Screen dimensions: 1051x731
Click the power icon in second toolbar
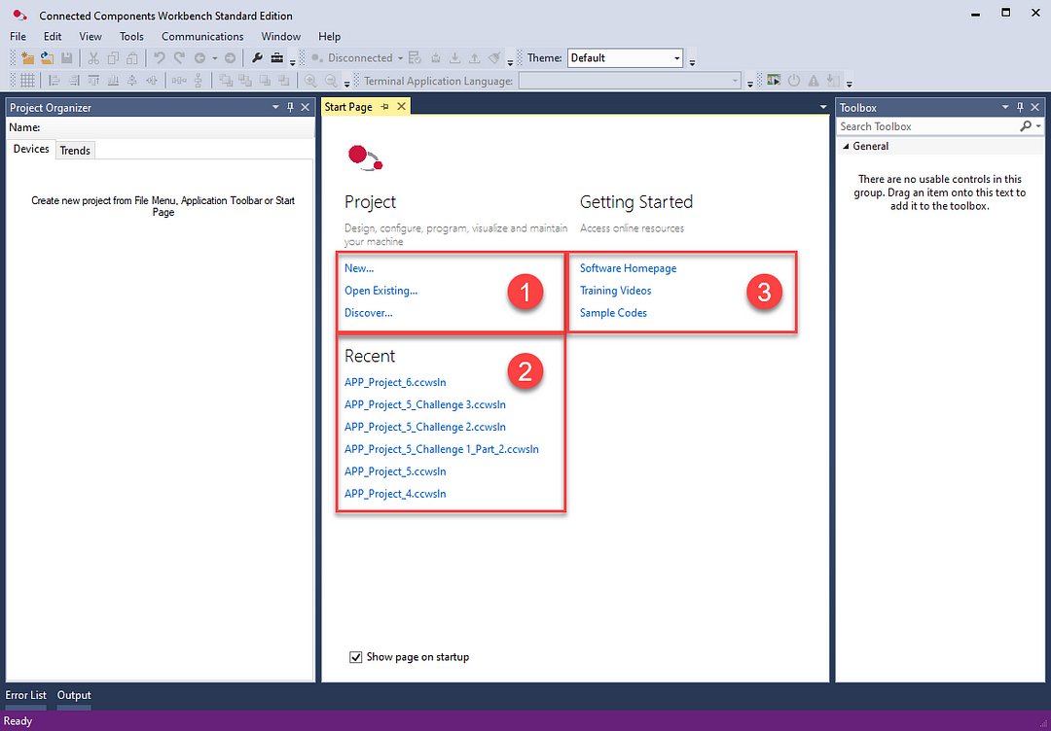[794, 81]
